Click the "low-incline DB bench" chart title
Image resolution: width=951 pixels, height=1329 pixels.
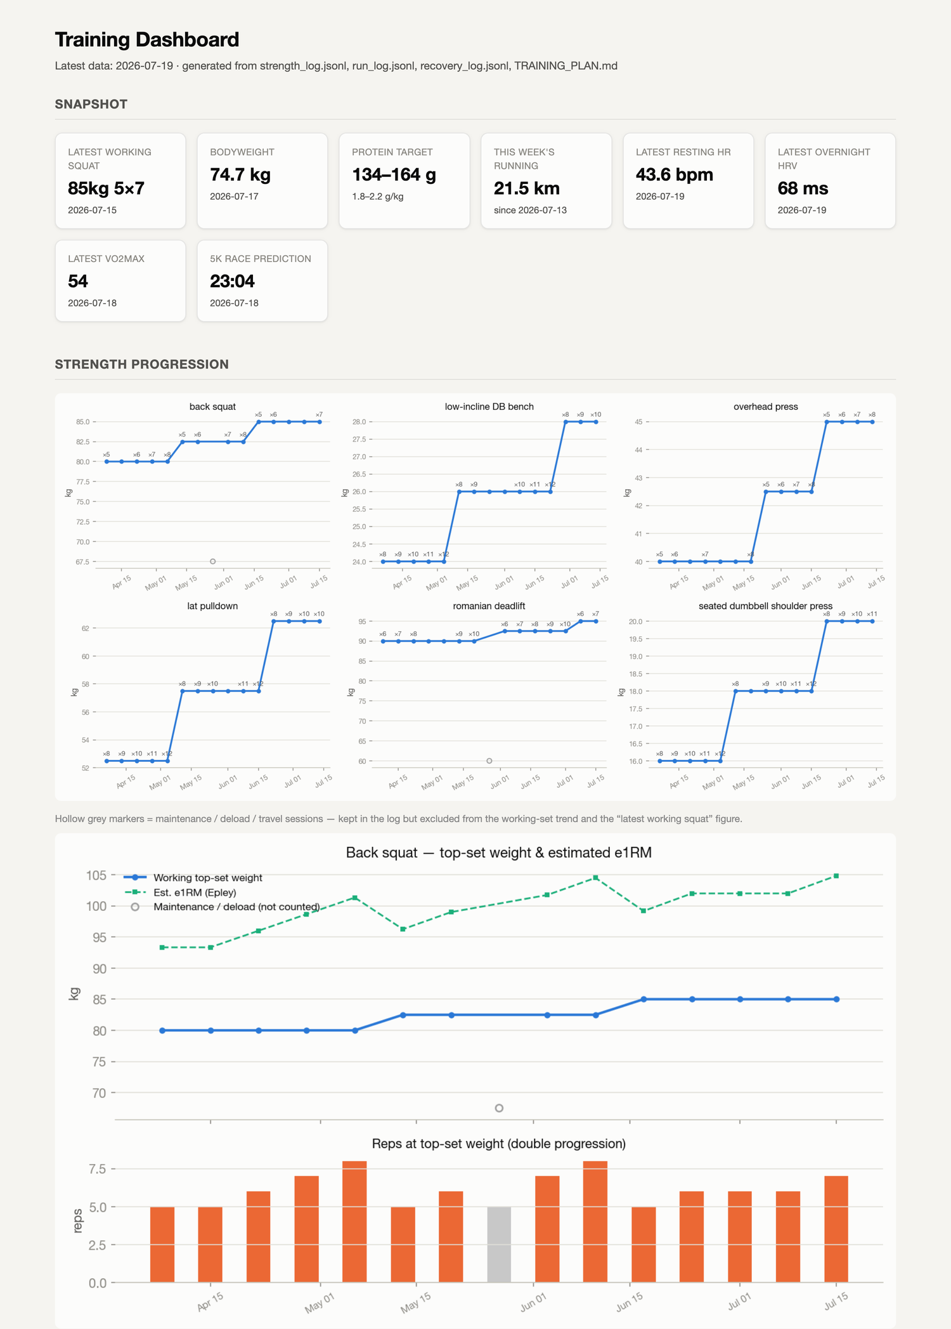489,407
